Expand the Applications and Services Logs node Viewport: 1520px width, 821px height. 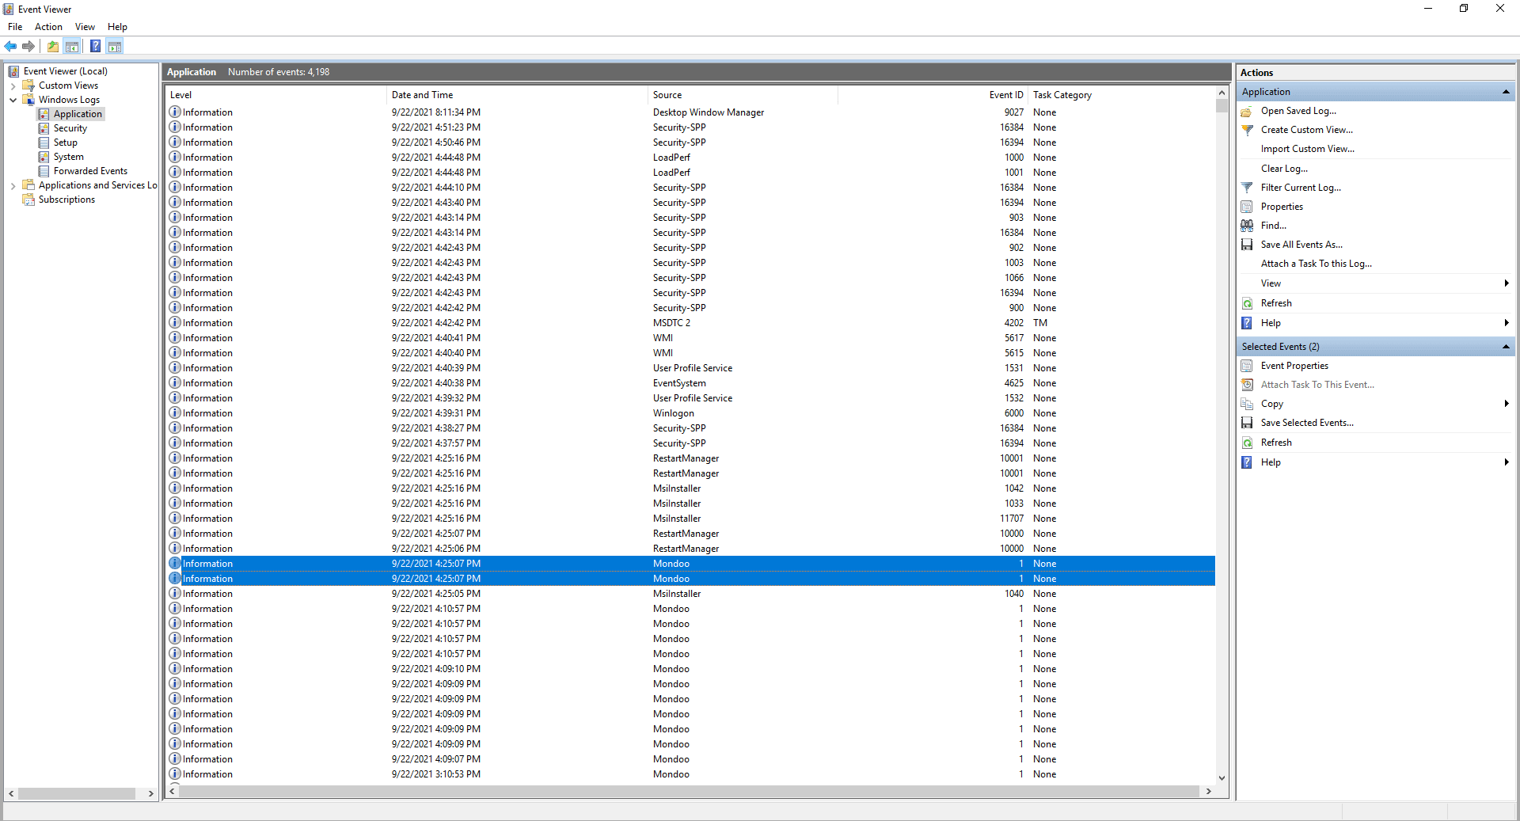point(13,184)
